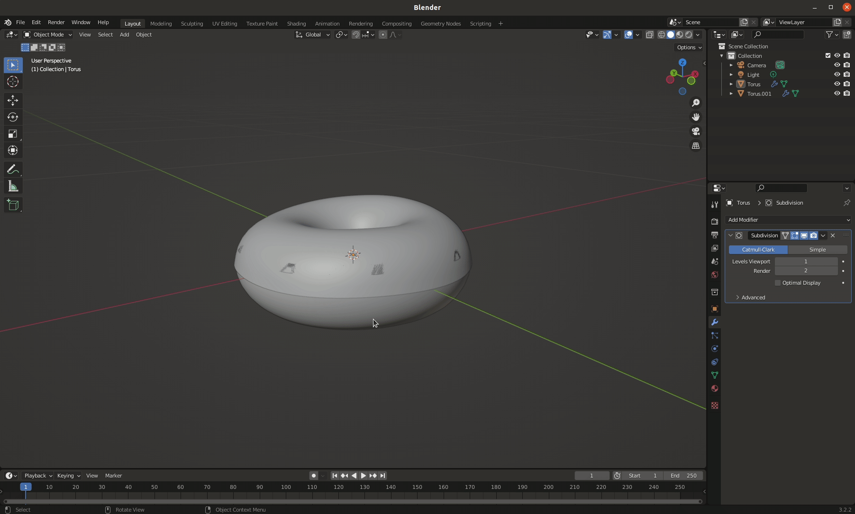This screenshot has width=855, height=514.
Task: Switch to the Geometry Nodes workspace tab
Action: coord(441,23)
